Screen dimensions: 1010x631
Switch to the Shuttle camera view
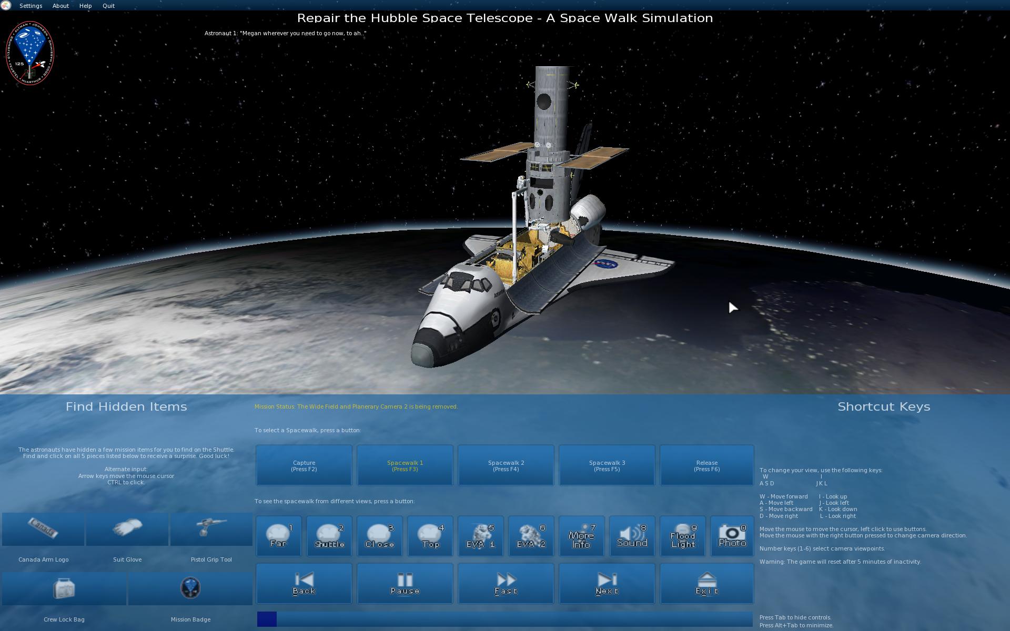(329, 536)
